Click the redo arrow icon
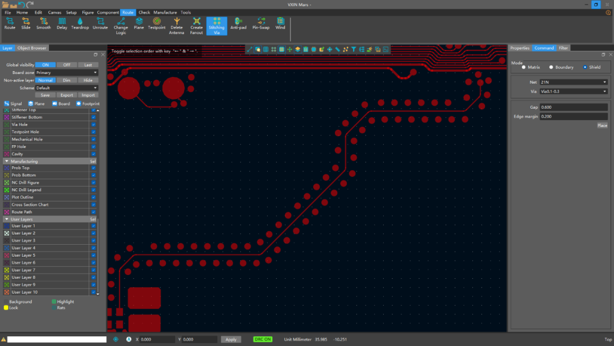The image size is (614, 346). tap(31, 5)
